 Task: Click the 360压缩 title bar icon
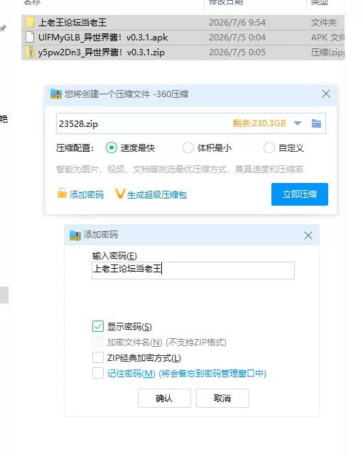pos(56,94)
